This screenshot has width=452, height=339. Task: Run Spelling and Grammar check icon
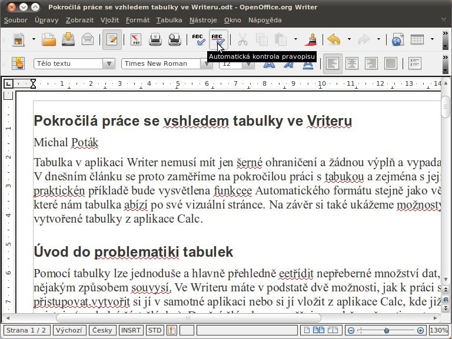pos(198,39)
